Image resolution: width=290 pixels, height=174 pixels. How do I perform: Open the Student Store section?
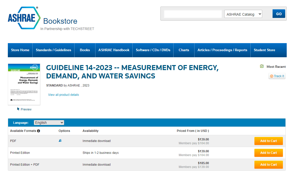pos(264,50)
